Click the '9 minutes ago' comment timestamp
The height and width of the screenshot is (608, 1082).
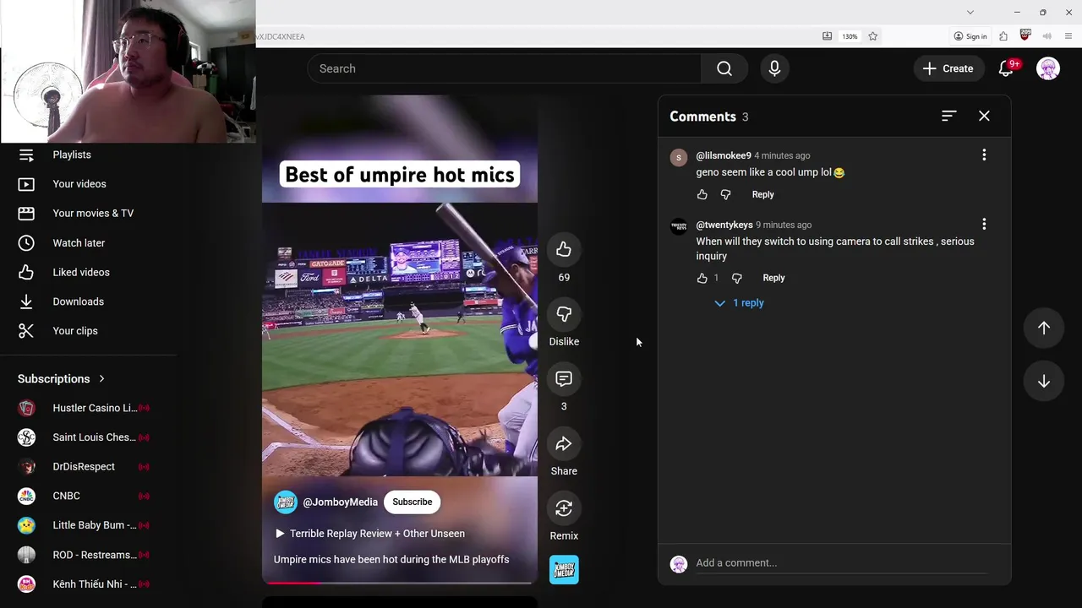pos(784,225)
